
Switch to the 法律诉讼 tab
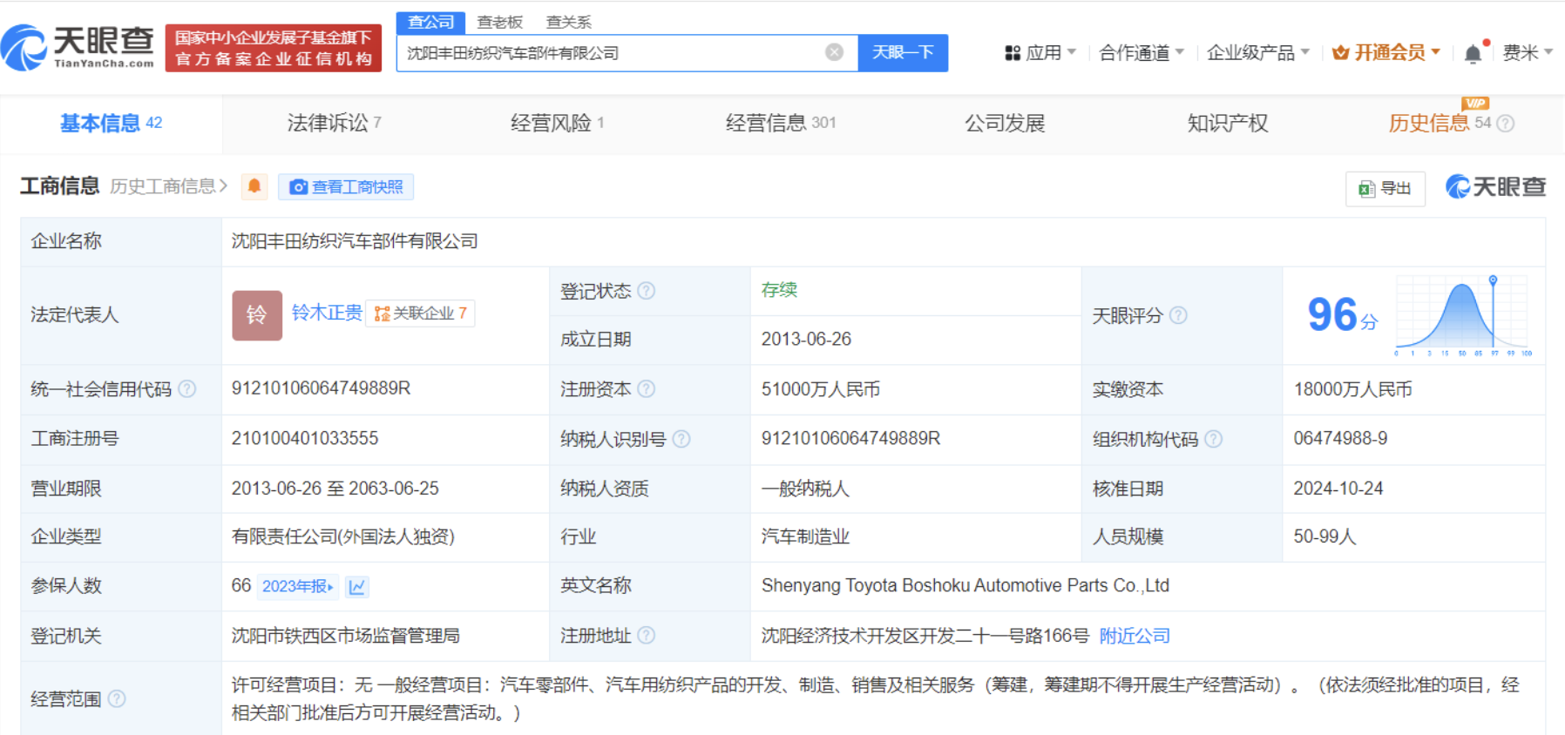point(334,123)
